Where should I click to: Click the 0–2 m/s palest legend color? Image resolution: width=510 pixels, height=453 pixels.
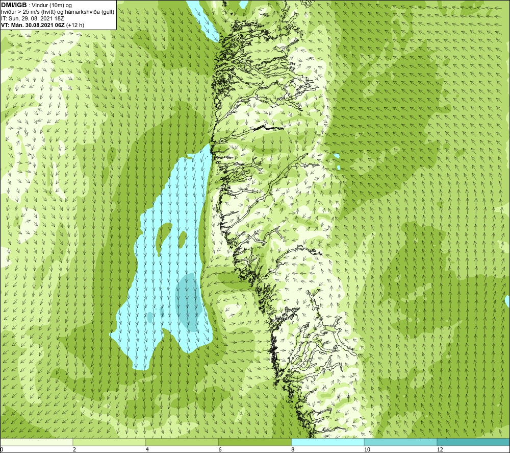36,442
